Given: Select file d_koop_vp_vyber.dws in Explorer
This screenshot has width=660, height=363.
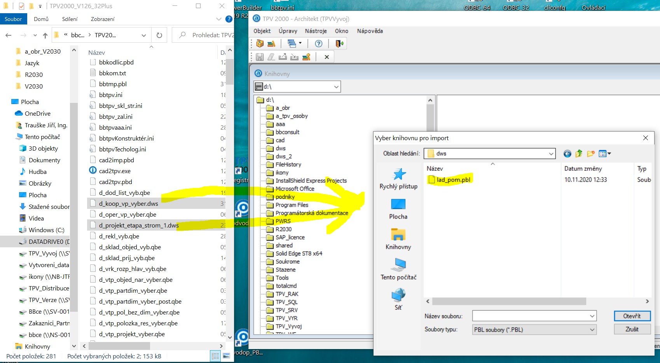Looking at the screenshot, I should pos(128,203).
